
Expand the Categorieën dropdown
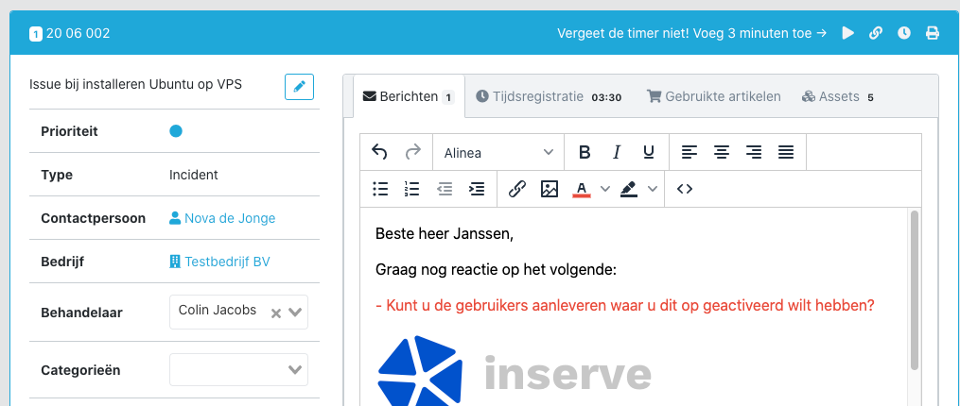(295, 370)
